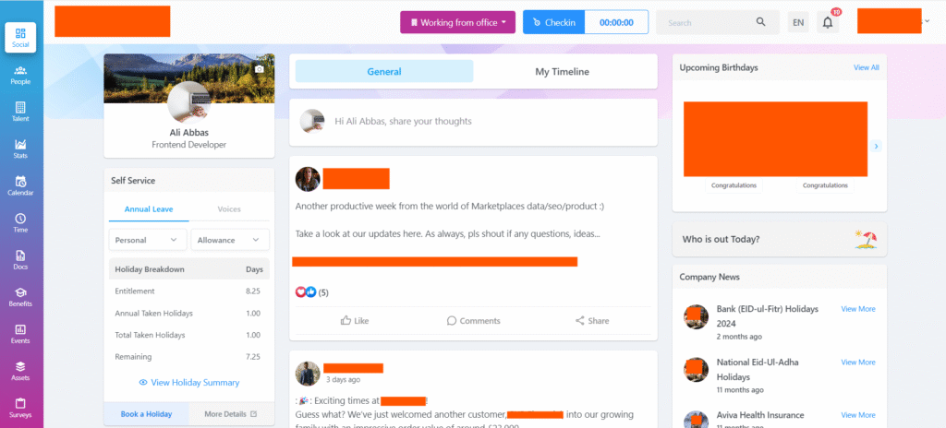Go to the Talent sidebar item

pyautogui.click(x=20, y=112)
